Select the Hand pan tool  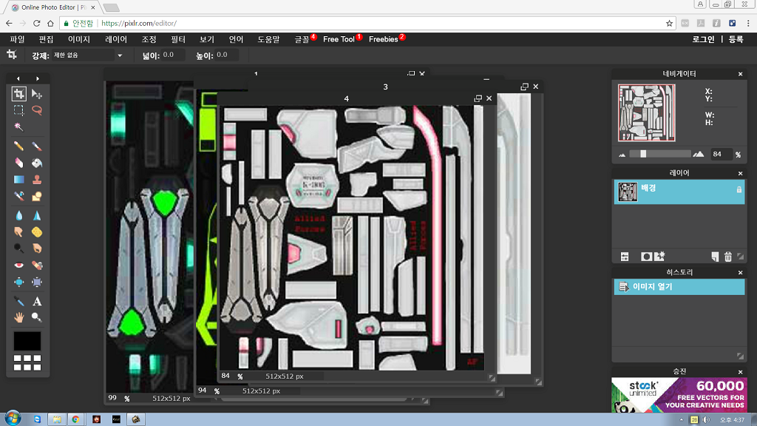pos(18,317)
